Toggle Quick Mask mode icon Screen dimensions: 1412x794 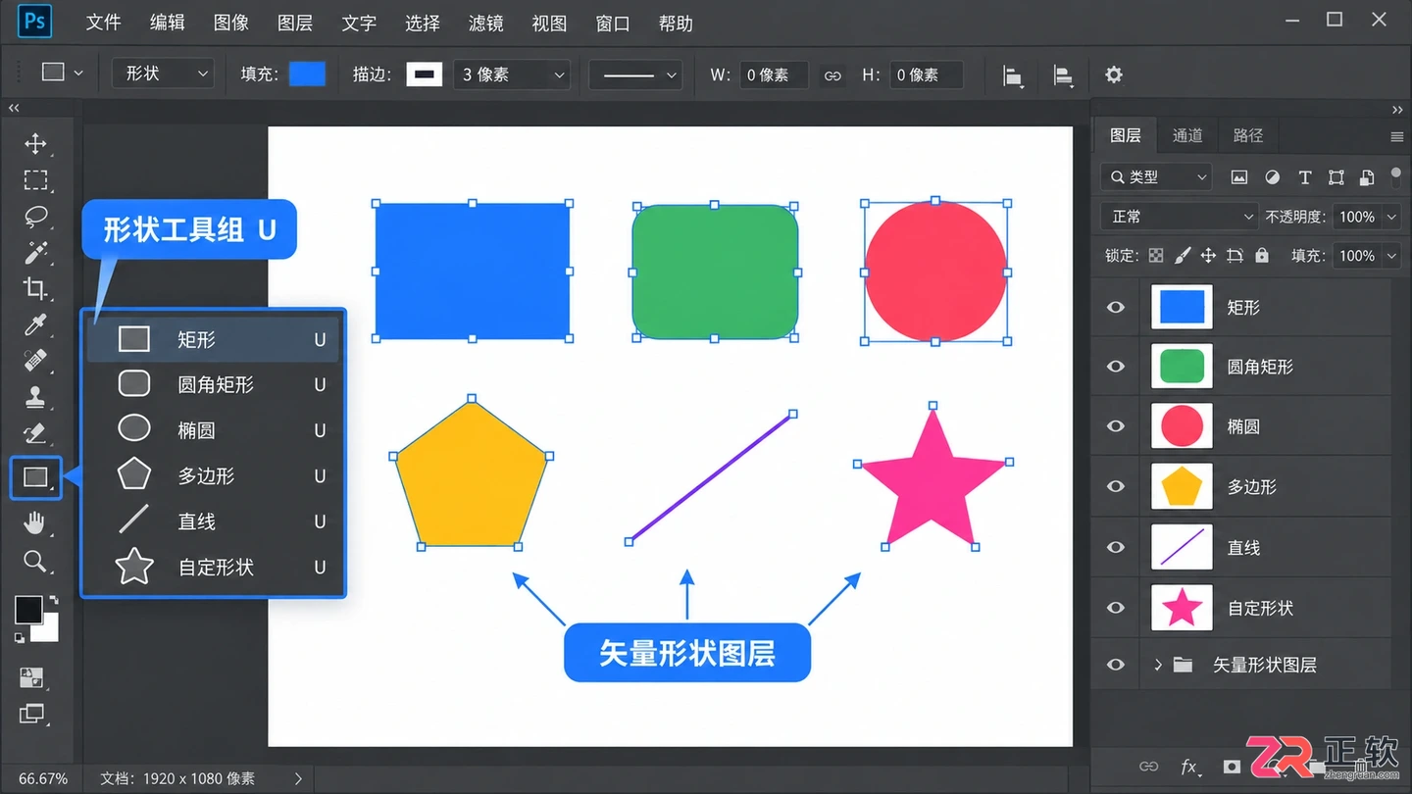pyautogui.click(x=32, y=677)
